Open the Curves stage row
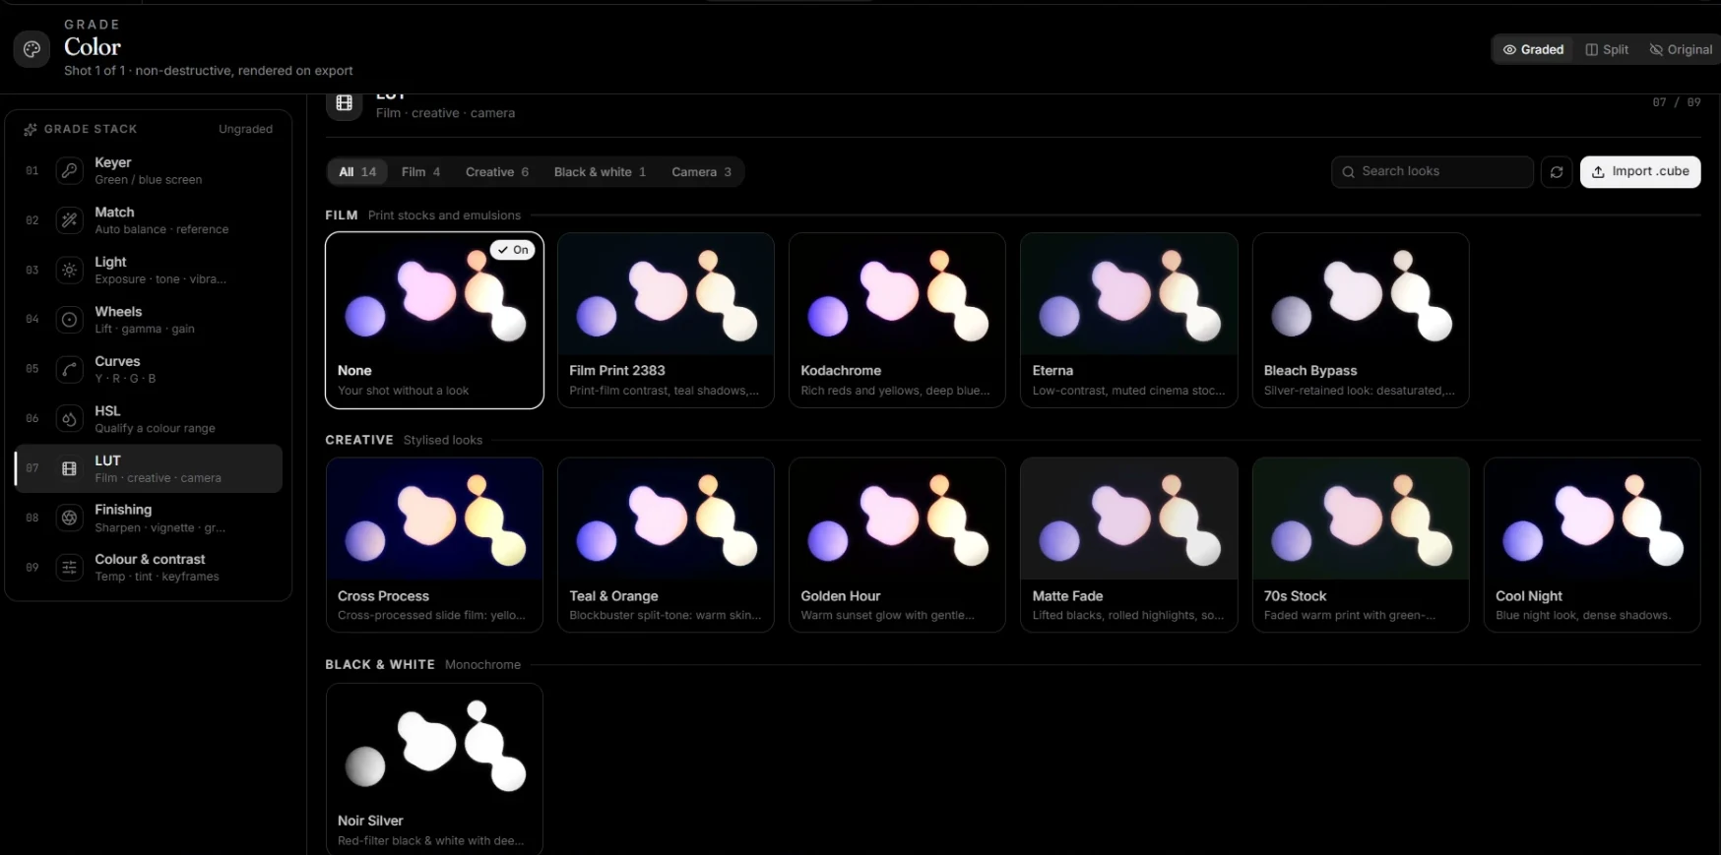Viewport: 1721px width, 855px height. 149,369
